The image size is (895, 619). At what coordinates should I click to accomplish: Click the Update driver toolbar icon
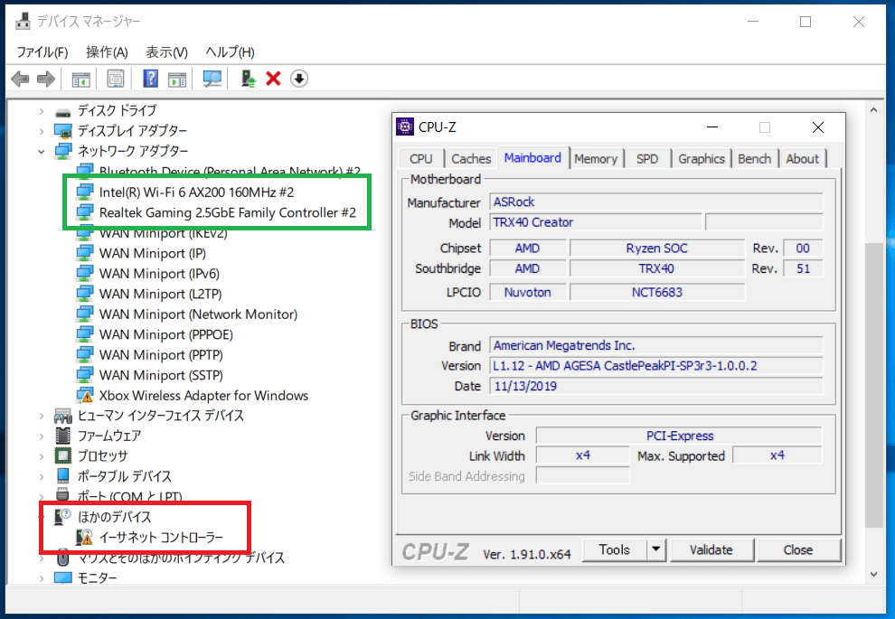[x=247, y=79]
